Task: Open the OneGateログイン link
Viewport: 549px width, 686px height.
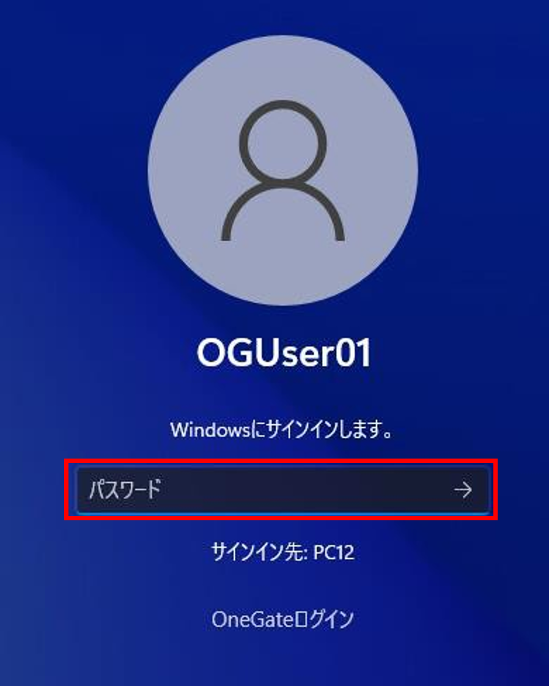Action: (x=282, y=619)
